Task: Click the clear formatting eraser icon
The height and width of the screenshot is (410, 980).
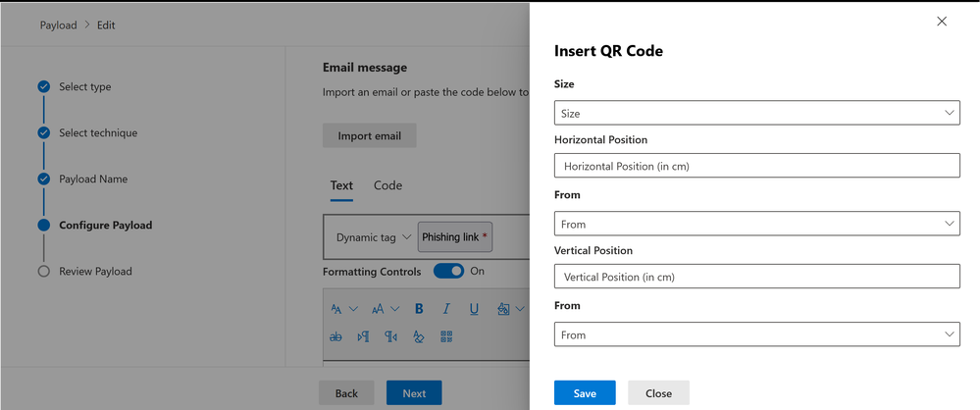Action: [x=418, y=336]
